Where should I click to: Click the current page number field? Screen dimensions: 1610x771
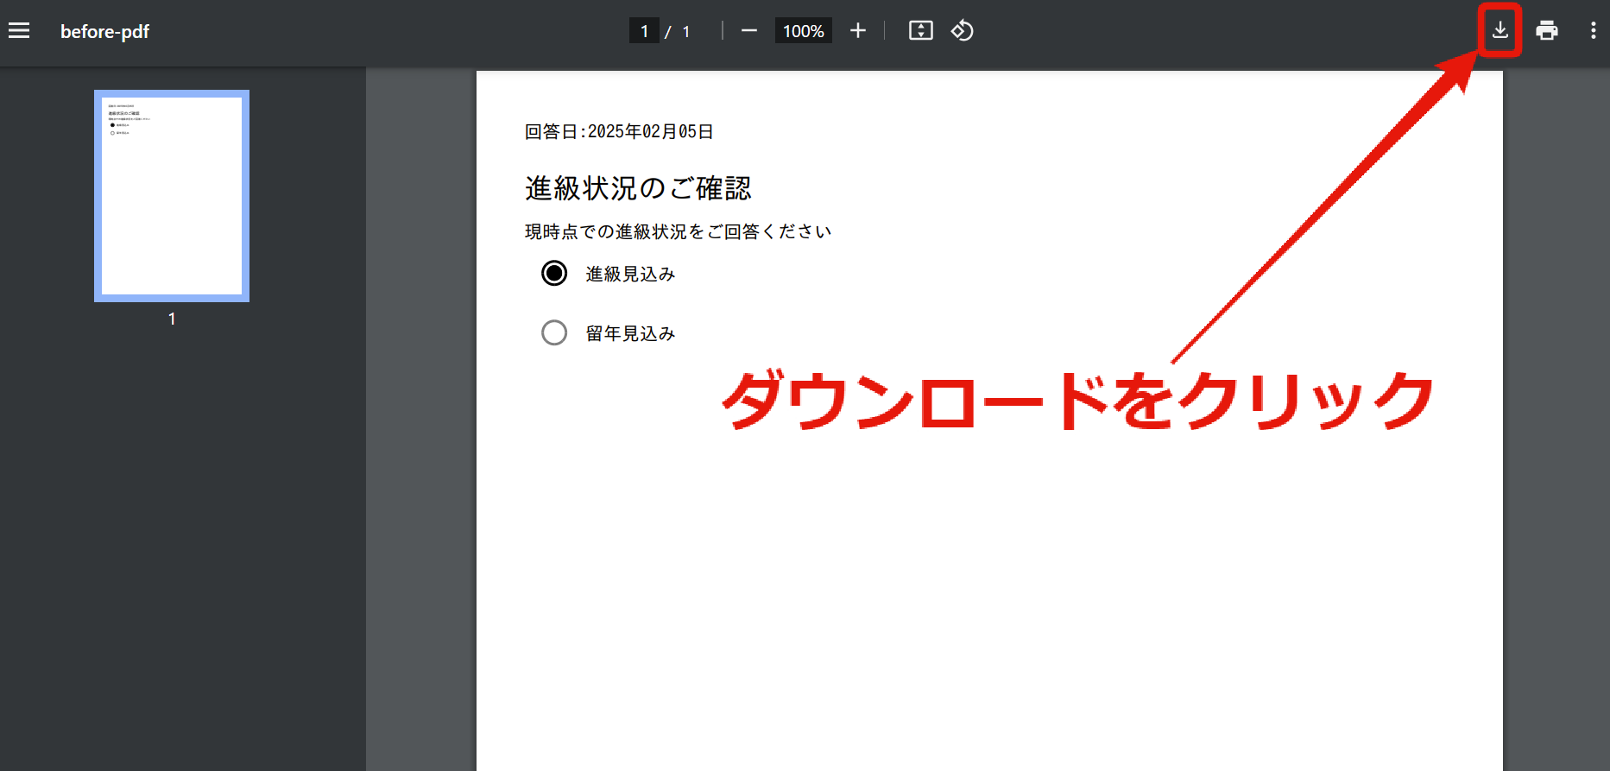pos(644,31)
